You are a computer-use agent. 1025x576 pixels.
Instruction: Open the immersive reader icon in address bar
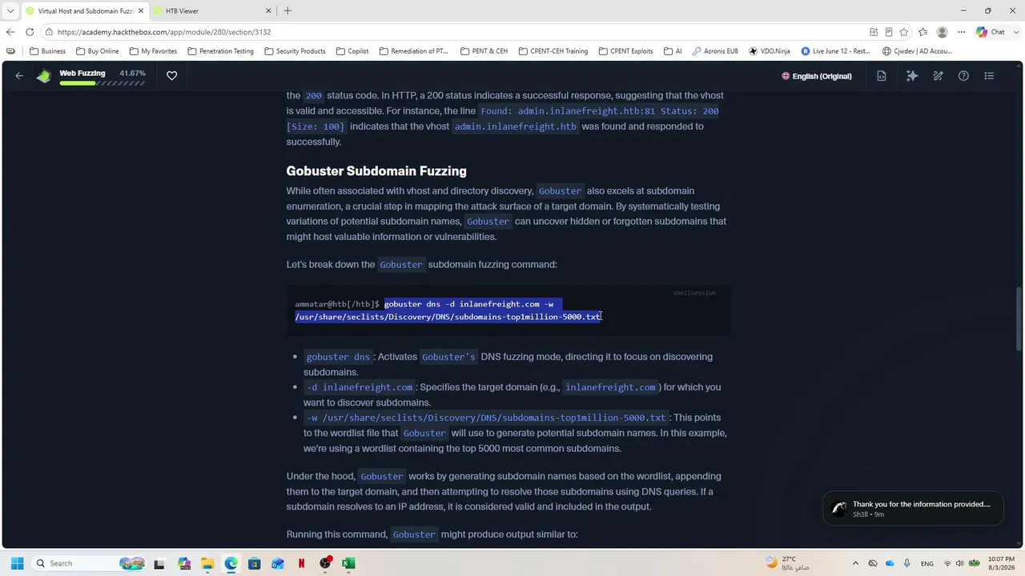889,32
